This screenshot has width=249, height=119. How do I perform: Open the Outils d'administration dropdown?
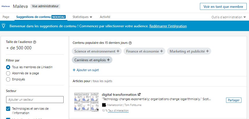click(x=228, y=17)
